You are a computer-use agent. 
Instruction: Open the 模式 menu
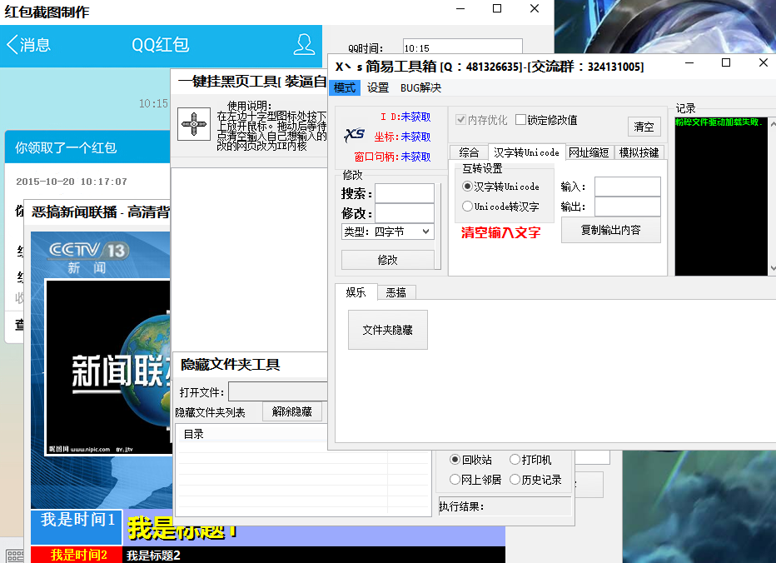coord(345,87)
